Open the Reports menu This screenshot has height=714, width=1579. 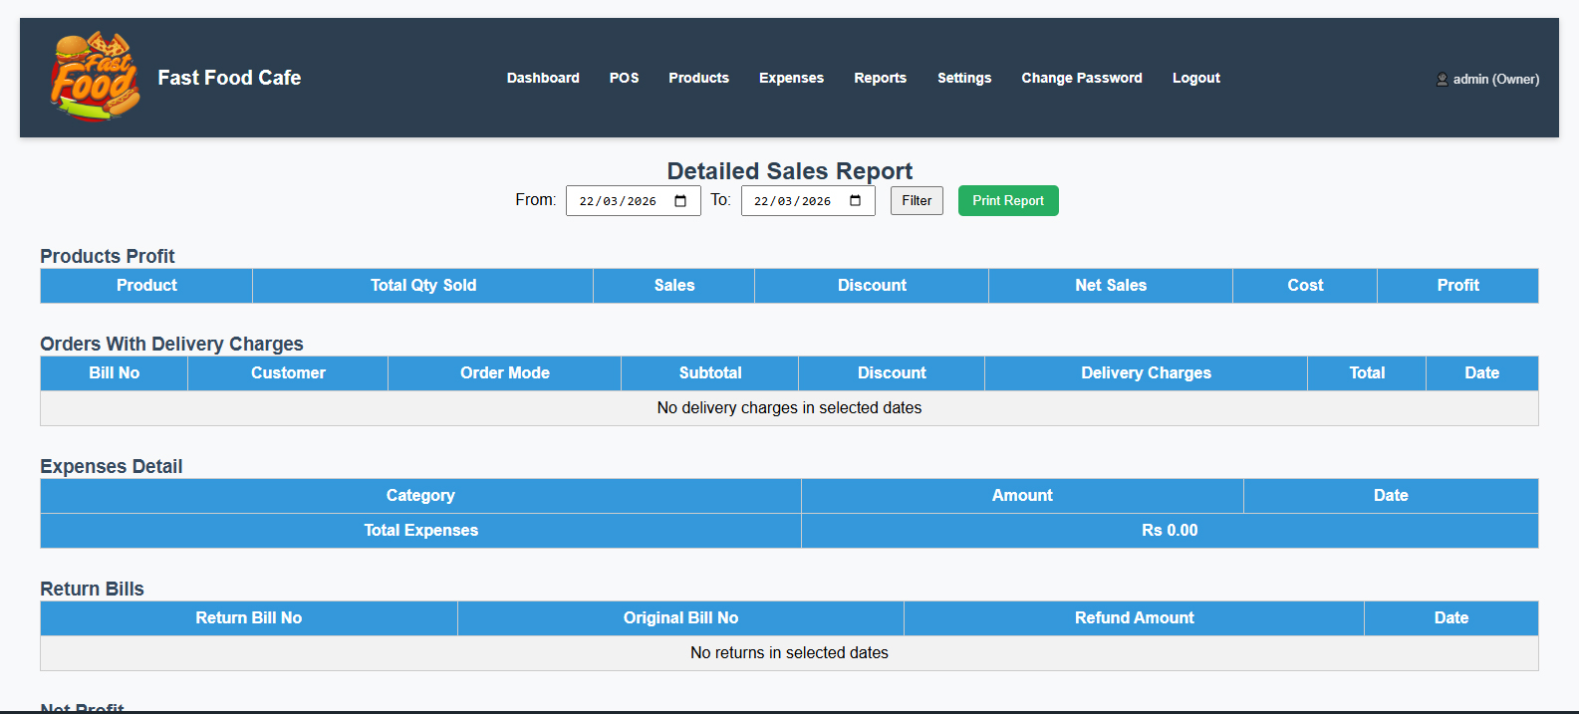880,78
